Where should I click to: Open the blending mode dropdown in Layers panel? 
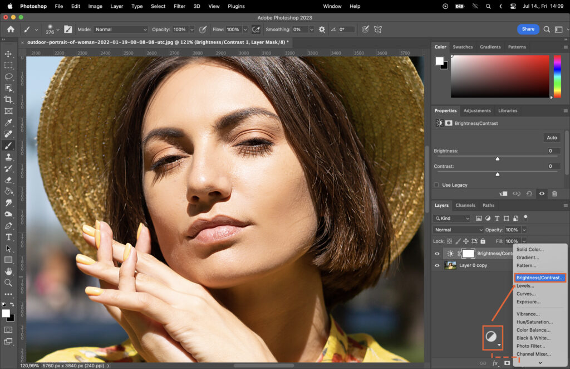pos(458,230)
